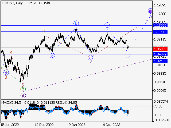Select the red wave 2 label
This screenshot has height=128, width=171.
pos(91,62)
